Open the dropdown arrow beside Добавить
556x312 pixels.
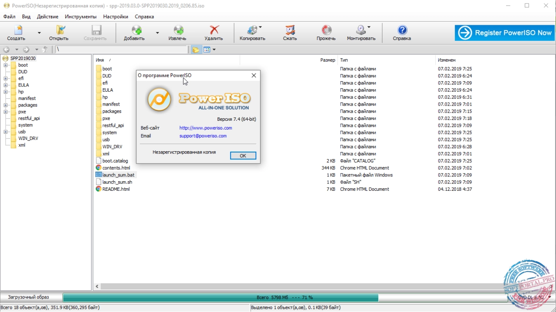(x=157, y=33)
